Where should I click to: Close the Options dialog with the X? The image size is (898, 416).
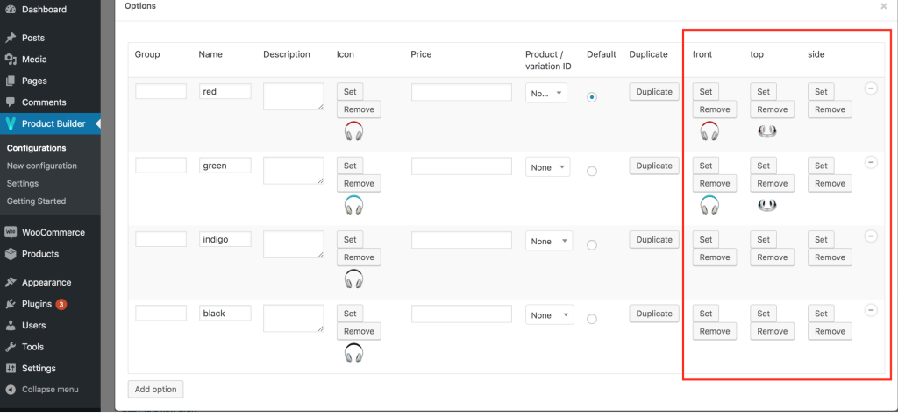pyautogui.click(x=883, y=6)
